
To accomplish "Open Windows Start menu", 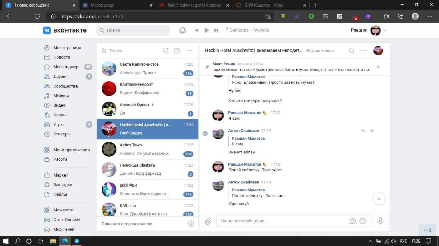I will (6, 241).
